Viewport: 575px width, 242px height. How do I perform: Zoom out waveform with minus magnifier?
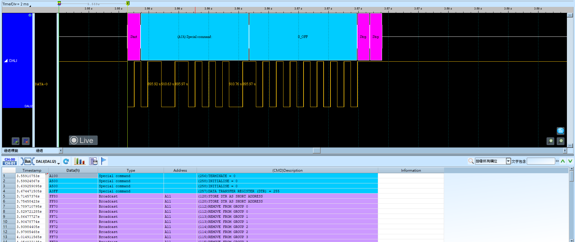click(550, 141)
